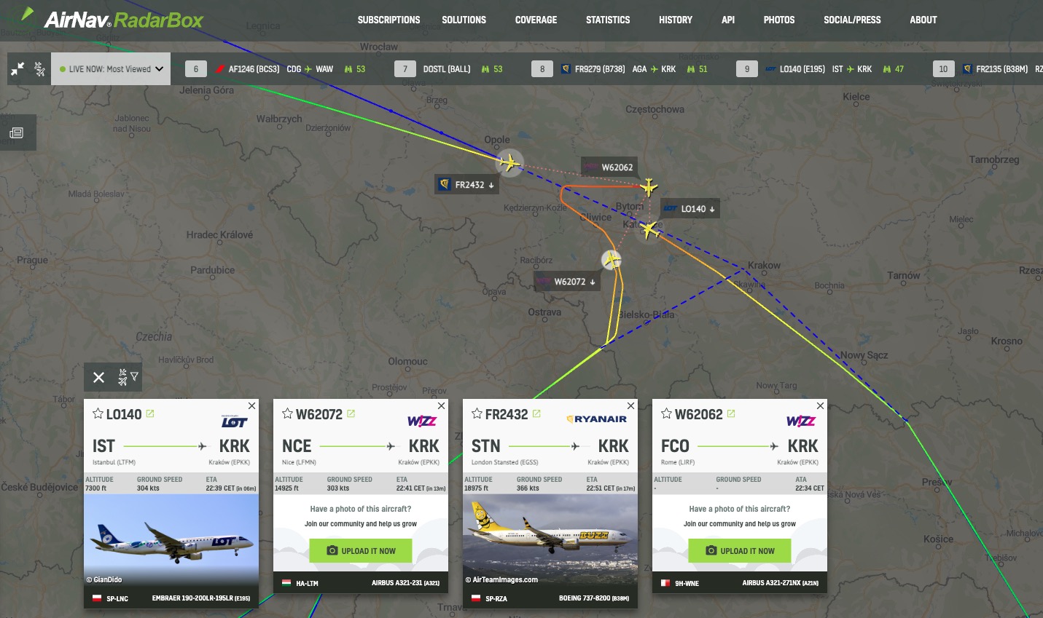Click the AirNav RadarBox logo
This screenshot has width=1043, height=618.
(112, 18)
